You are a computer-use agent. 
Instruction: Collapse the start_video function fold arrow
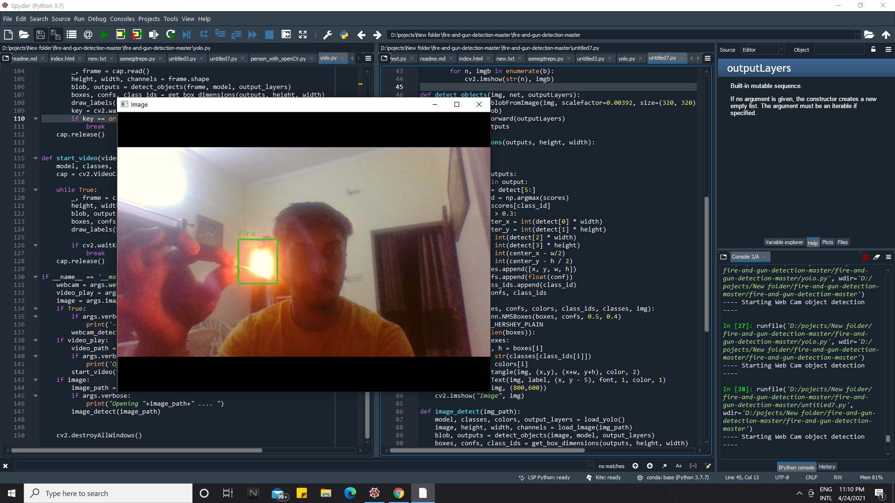point(35,158)
